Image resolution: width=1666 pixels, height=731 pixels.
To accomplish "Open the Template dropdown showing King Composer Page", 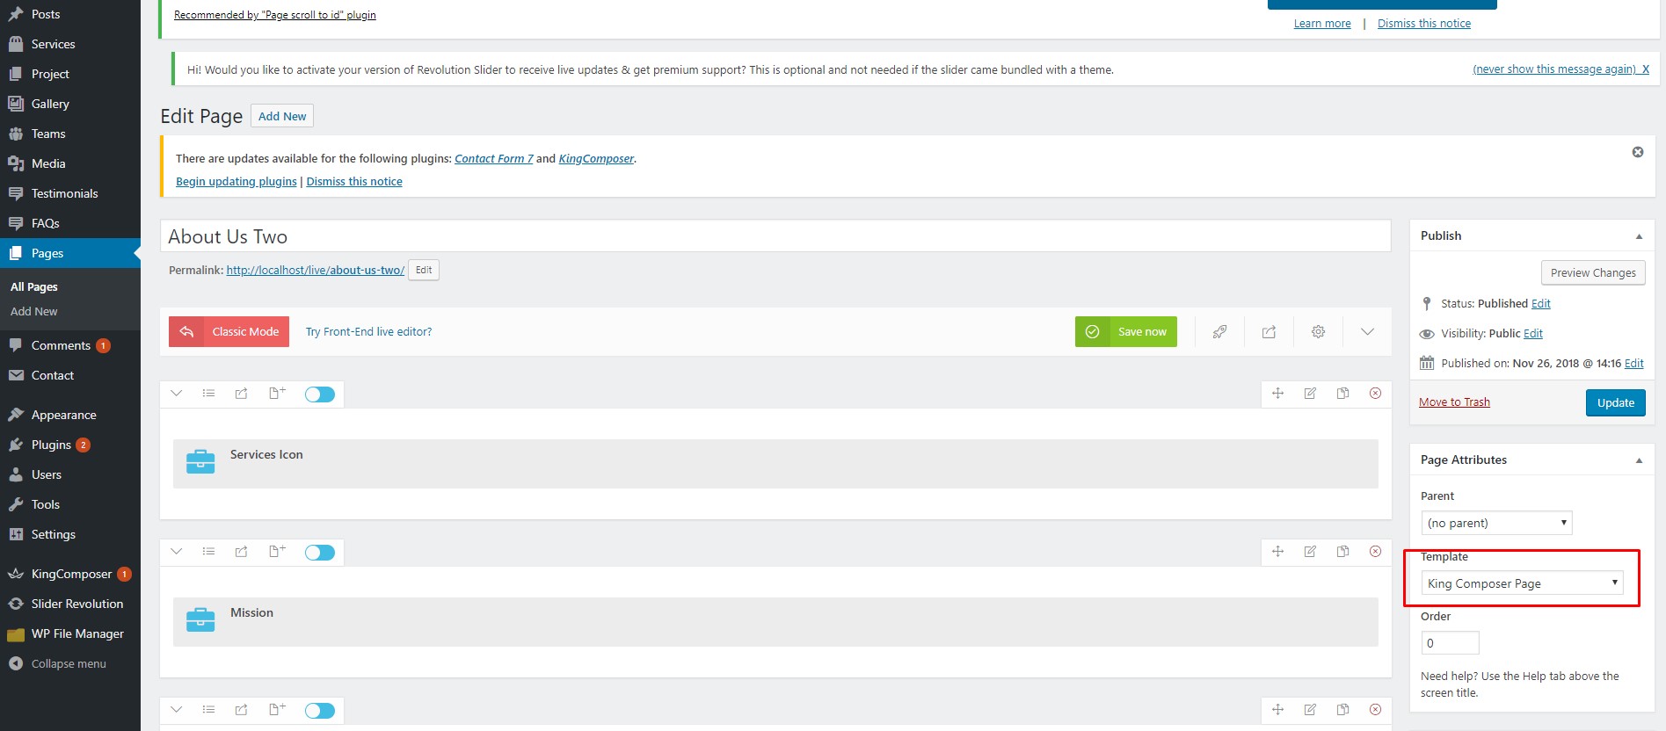I will 1521,583.
